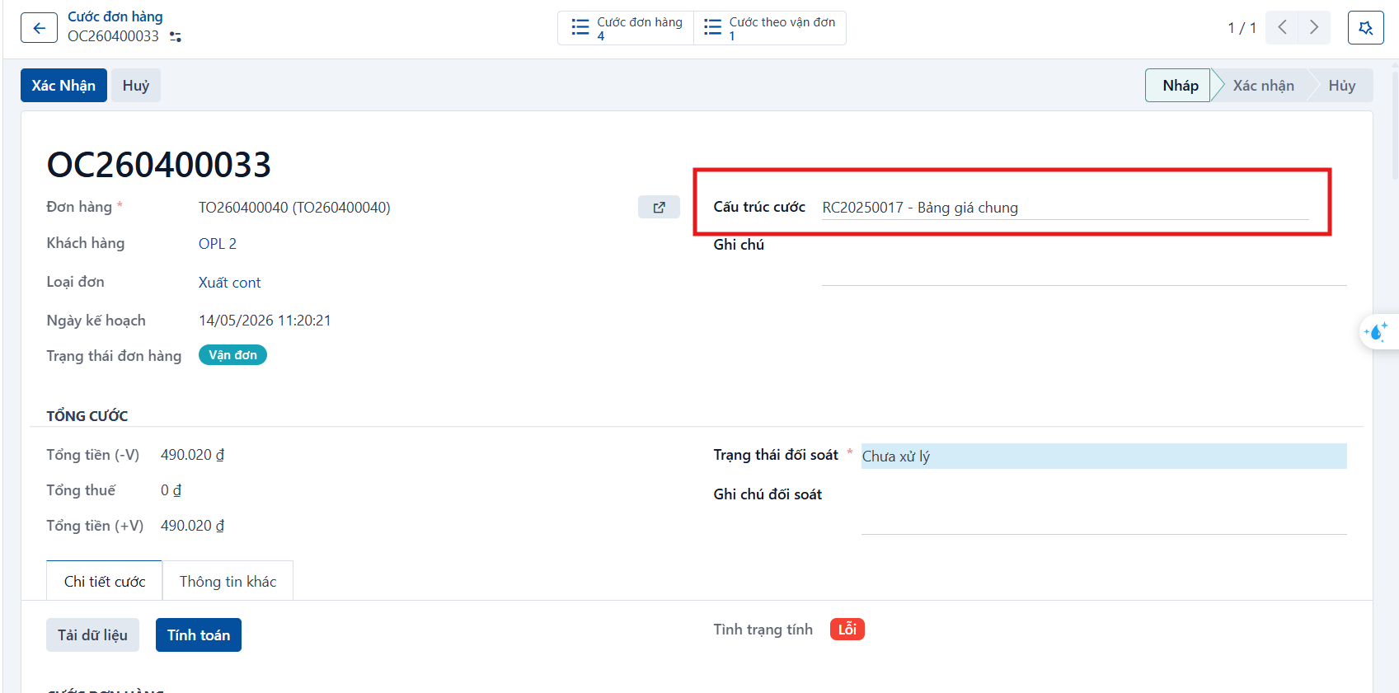Select Nháp status stage
Viewport: 1399px width, 693px height.
(1179, 86)
